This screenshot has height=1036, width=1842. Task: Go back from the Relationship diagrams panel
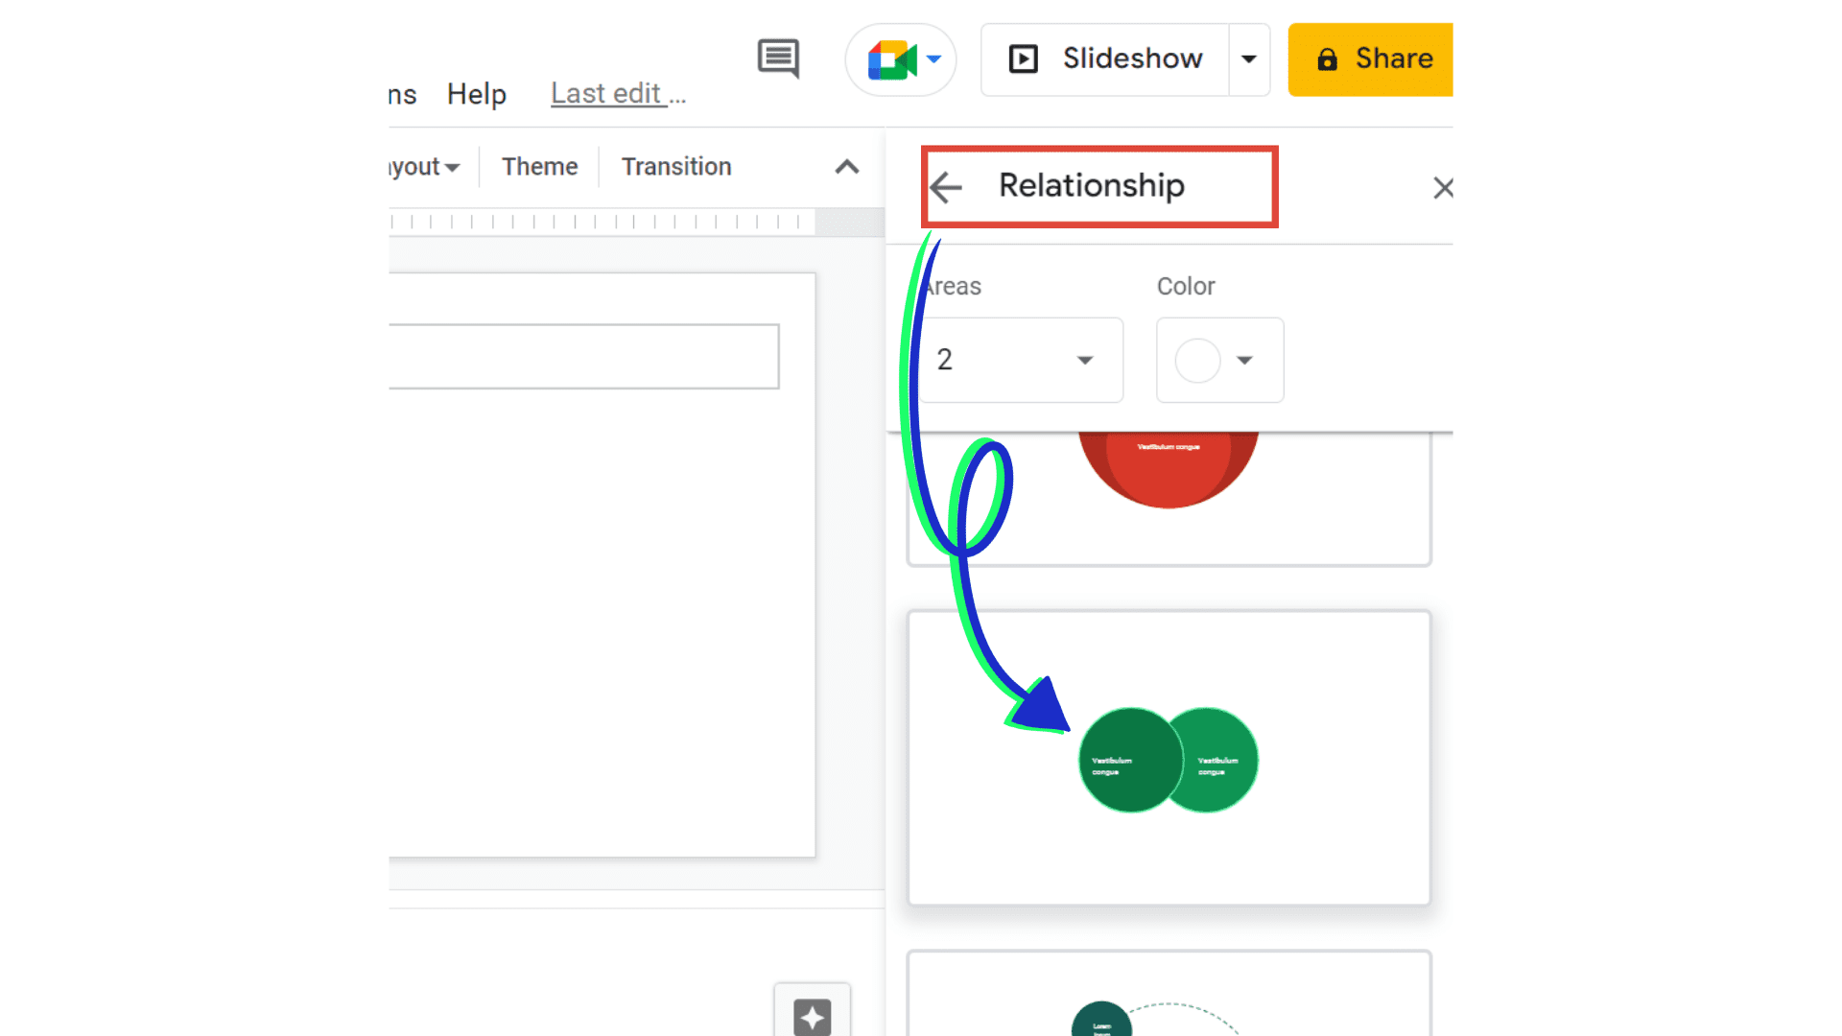tap(946, 187)
